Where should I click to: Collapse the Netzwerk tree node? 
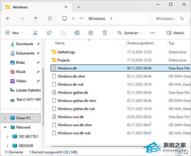[x=5, y=127]
